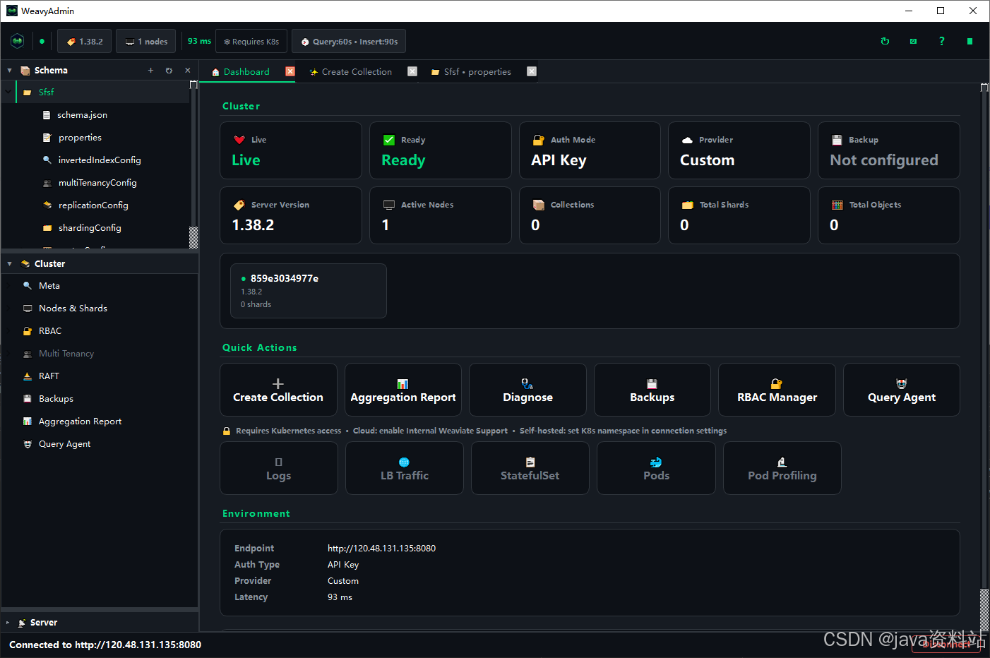This screenshot has height=658, width=990.
Task: Click the Collections count card
Action: coord(590,215)
